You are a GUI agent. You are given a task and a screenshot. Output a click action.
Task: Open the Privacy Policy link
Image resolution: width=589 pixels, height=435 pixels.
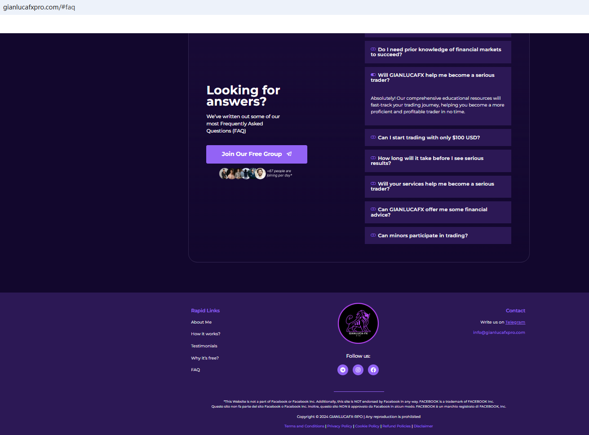(340, 426)
